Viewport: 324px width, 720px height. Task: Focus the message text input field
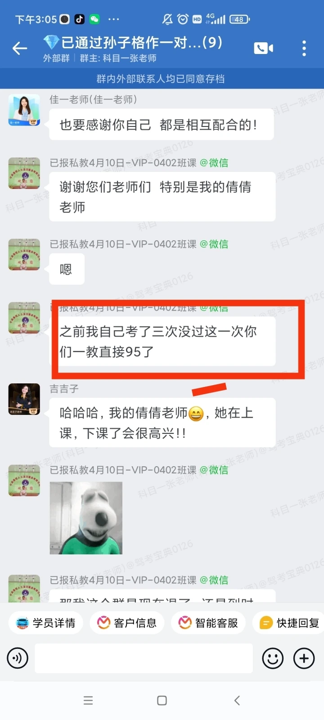tap(144, 658)
